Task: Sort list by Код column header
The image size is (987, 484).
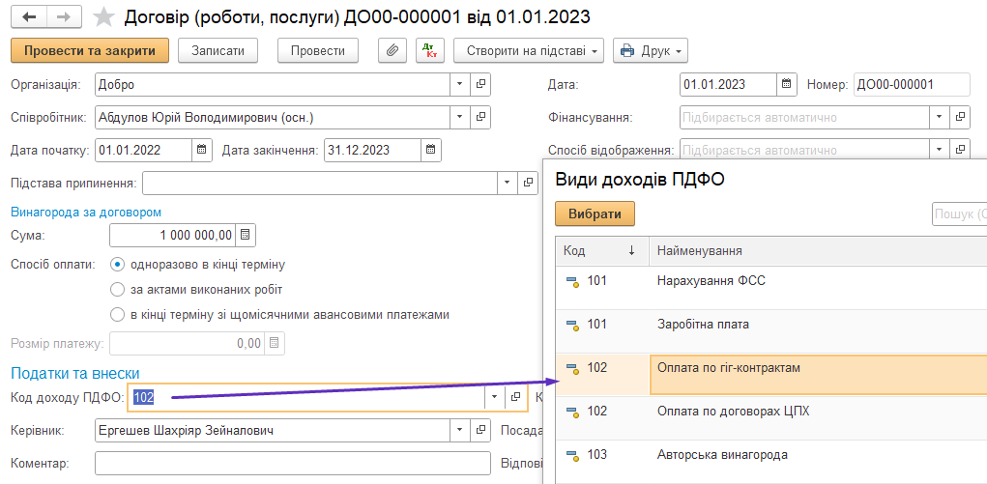Action: 600,251
